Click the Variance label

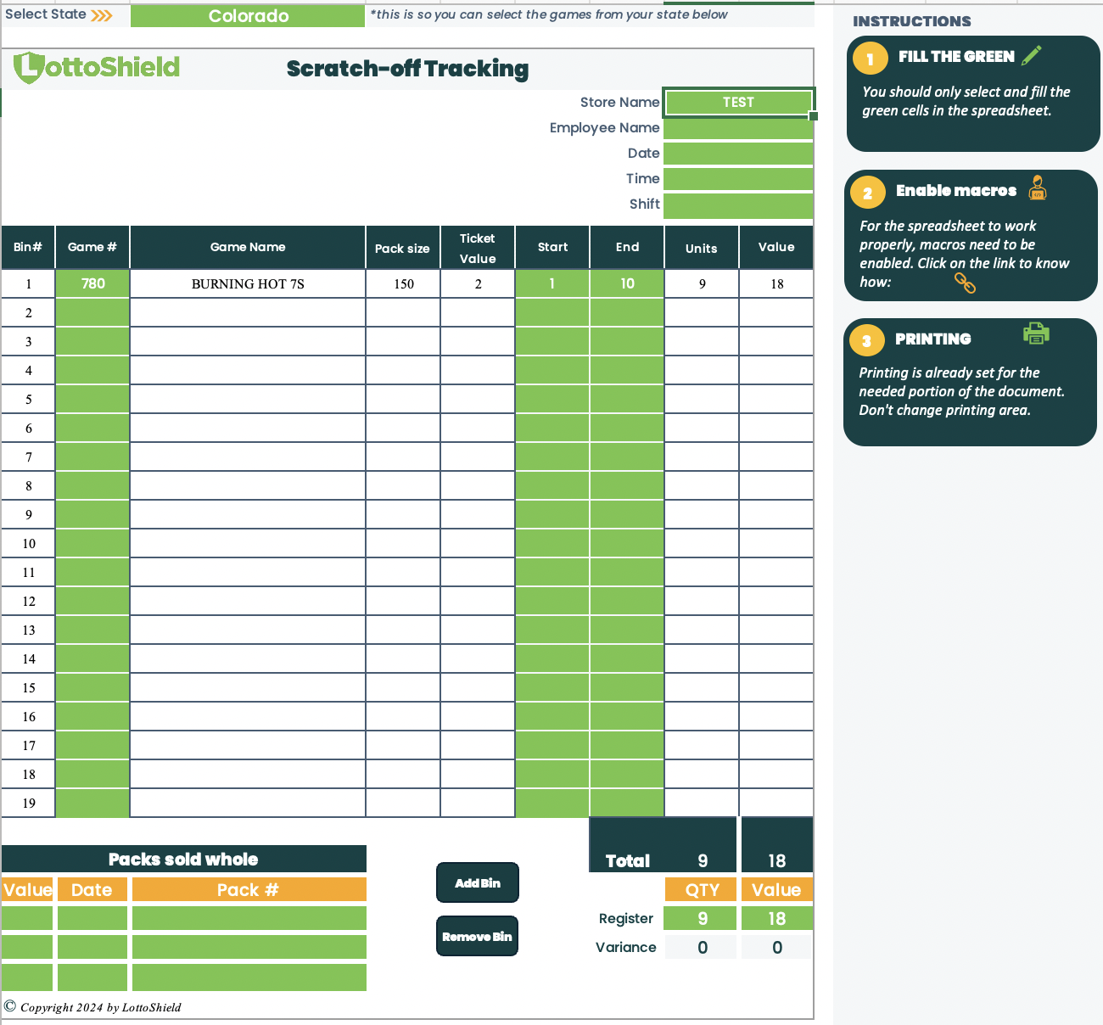coord(625,947)
